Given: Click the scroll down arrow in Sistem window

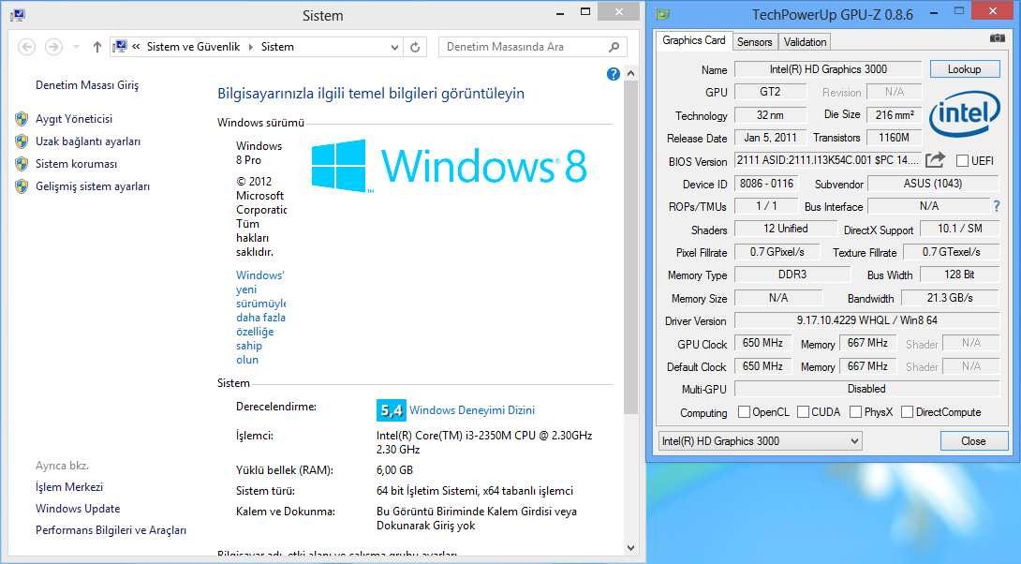Looking at the screenshot, I should pos(630,548).
